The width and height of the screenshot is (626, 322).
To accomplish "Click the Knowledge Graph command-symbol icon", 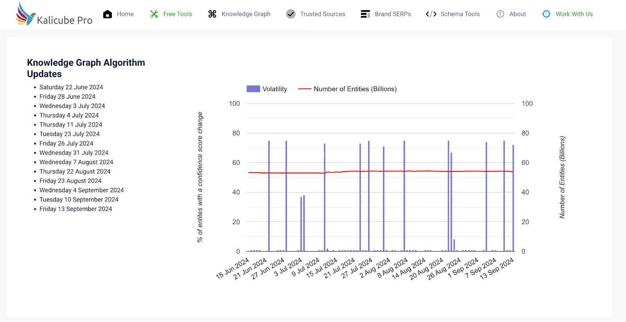I will [212, 14].
